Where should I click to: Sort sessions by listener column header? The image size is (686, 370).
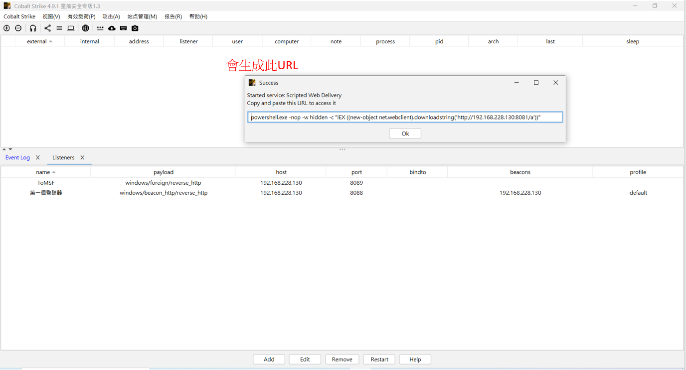[x=188, y=41]
